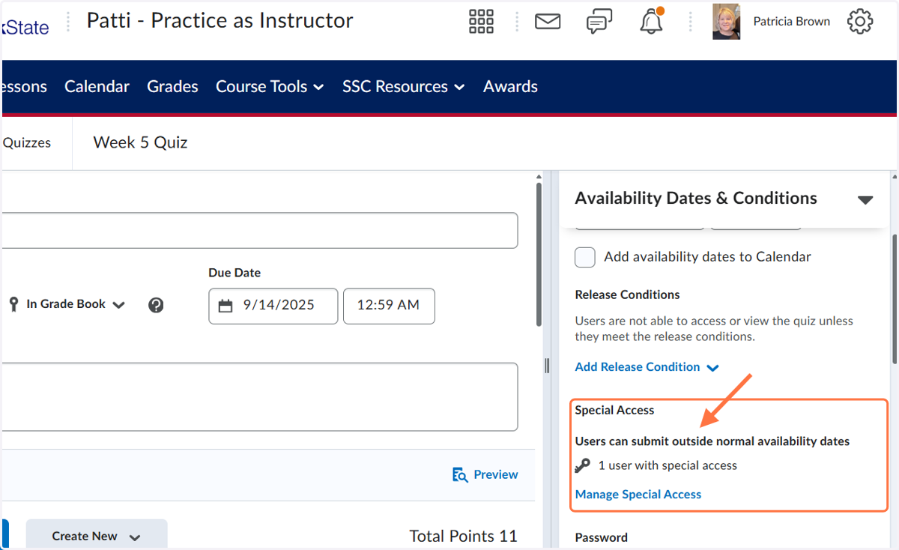Click the 12:59 AM time field

point(389,306)
